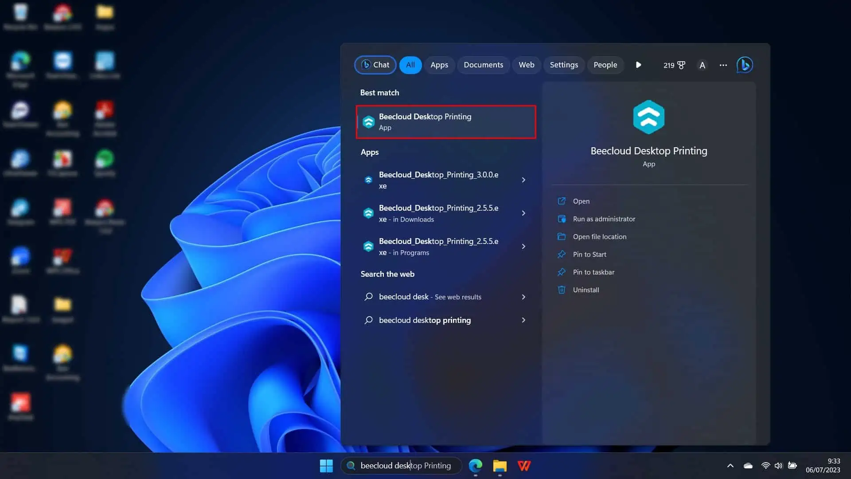Open Bing icon in search panel header

coord(745,65)
